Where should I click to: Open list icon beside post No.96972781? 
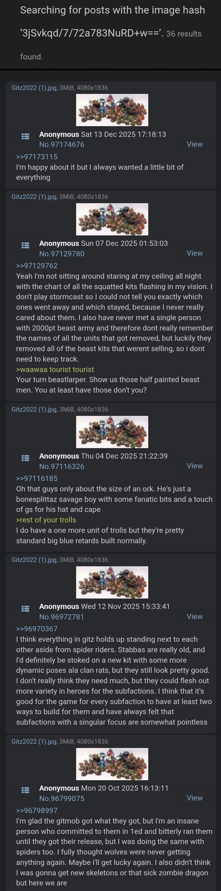click(x=25, y=608)
